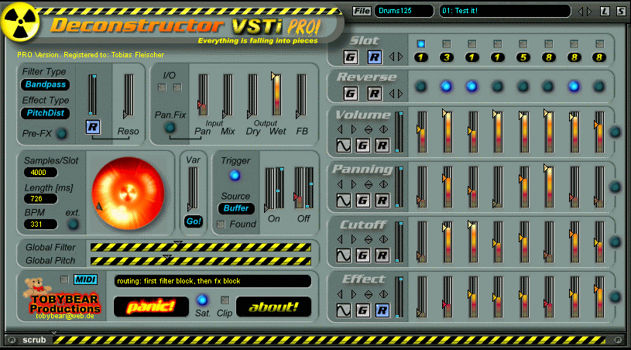Toggle the Pre-FX LED
The image size is (631, 350).
point(61,133)
